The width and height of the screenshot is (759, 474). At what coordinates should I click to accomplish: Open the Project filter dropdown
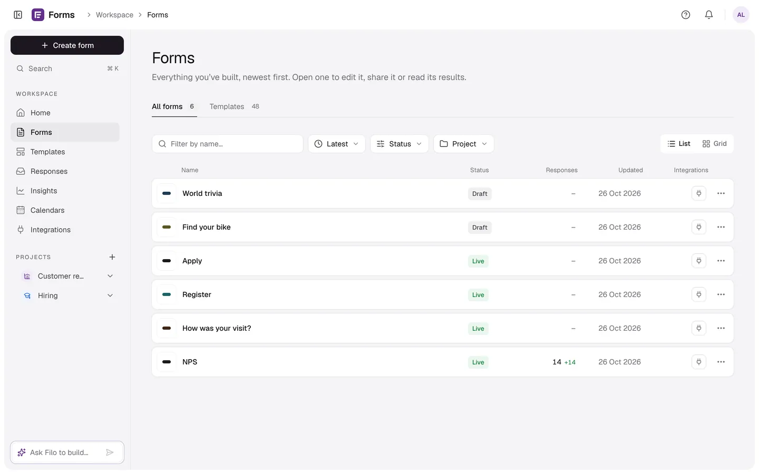point(464,144)
